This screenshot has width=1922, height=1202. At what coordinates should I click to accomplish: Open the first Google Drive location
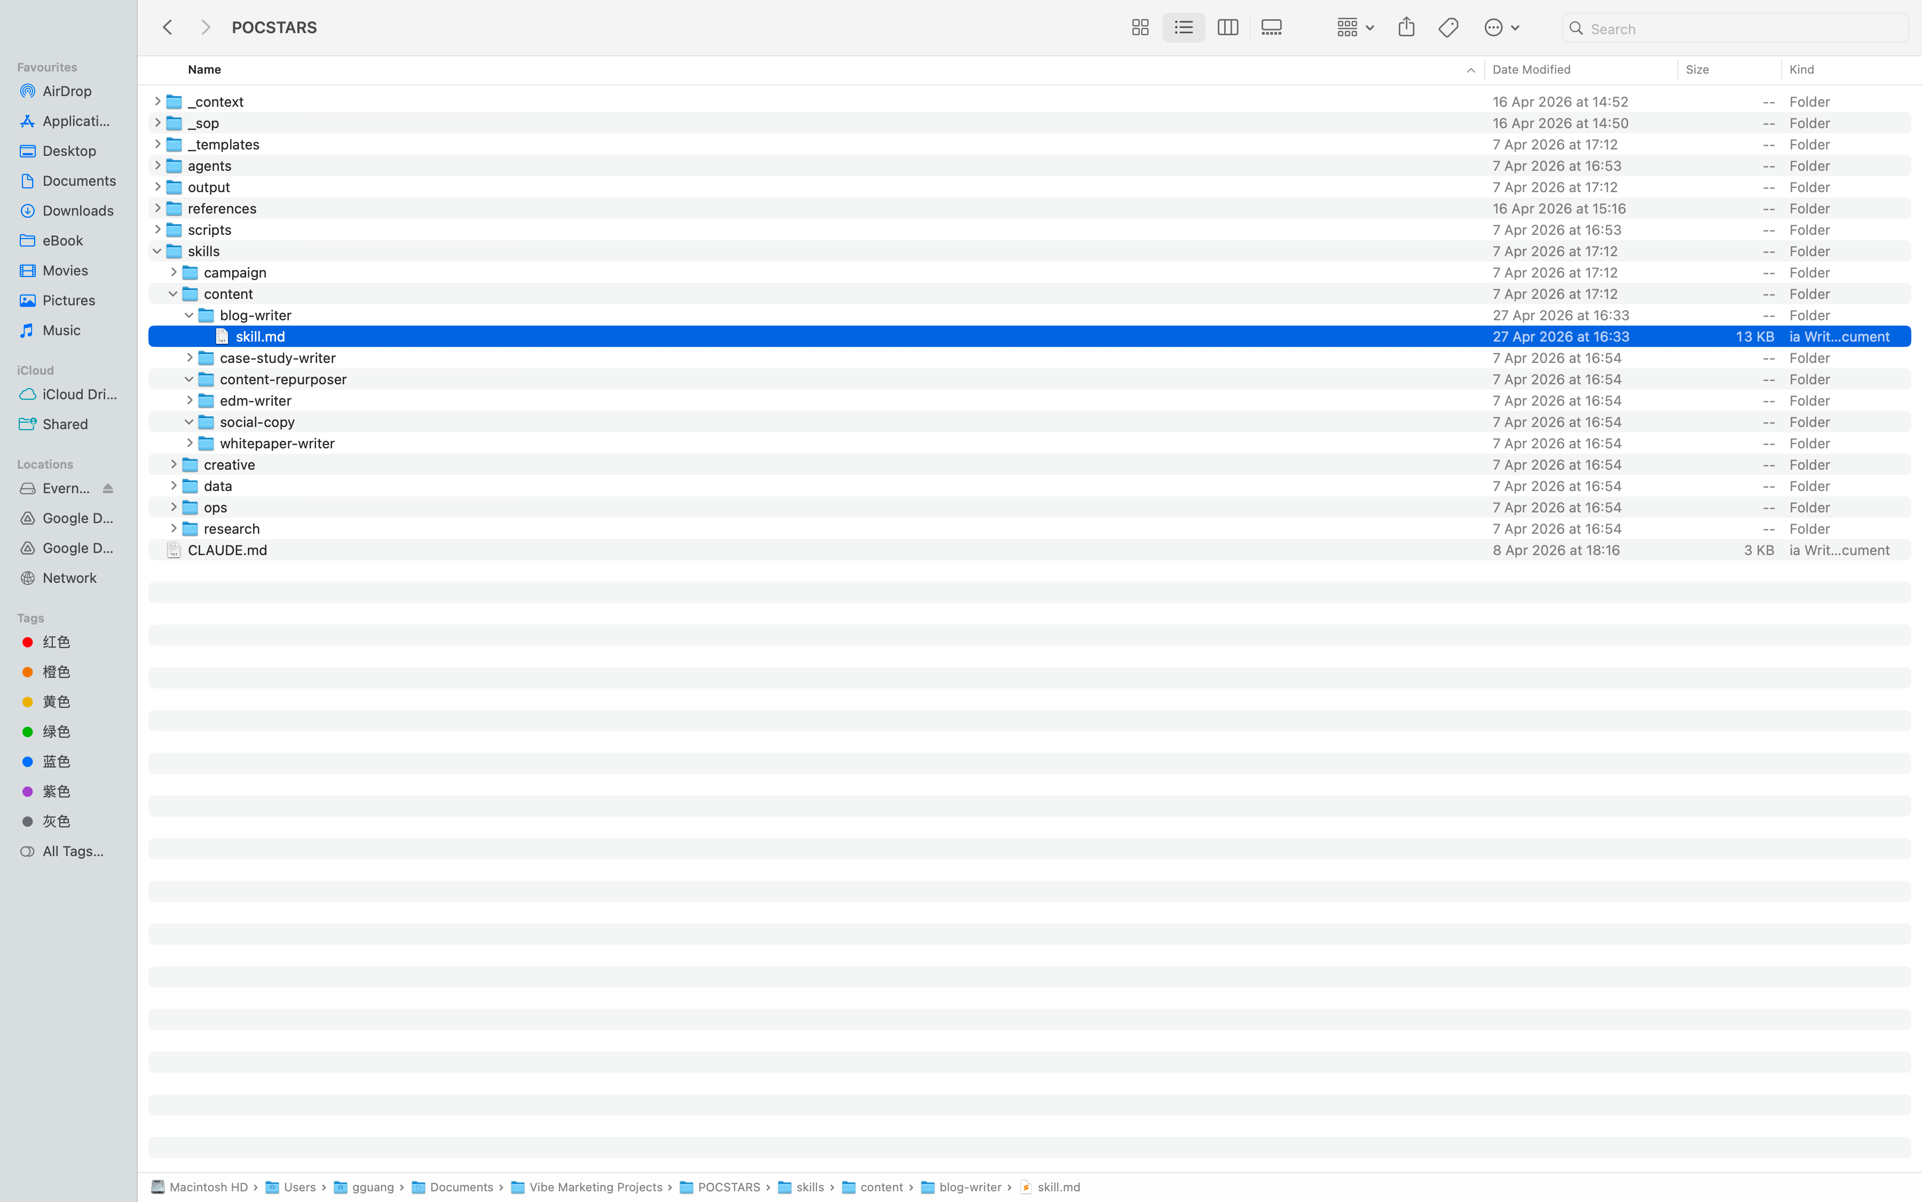pos(68,518)
